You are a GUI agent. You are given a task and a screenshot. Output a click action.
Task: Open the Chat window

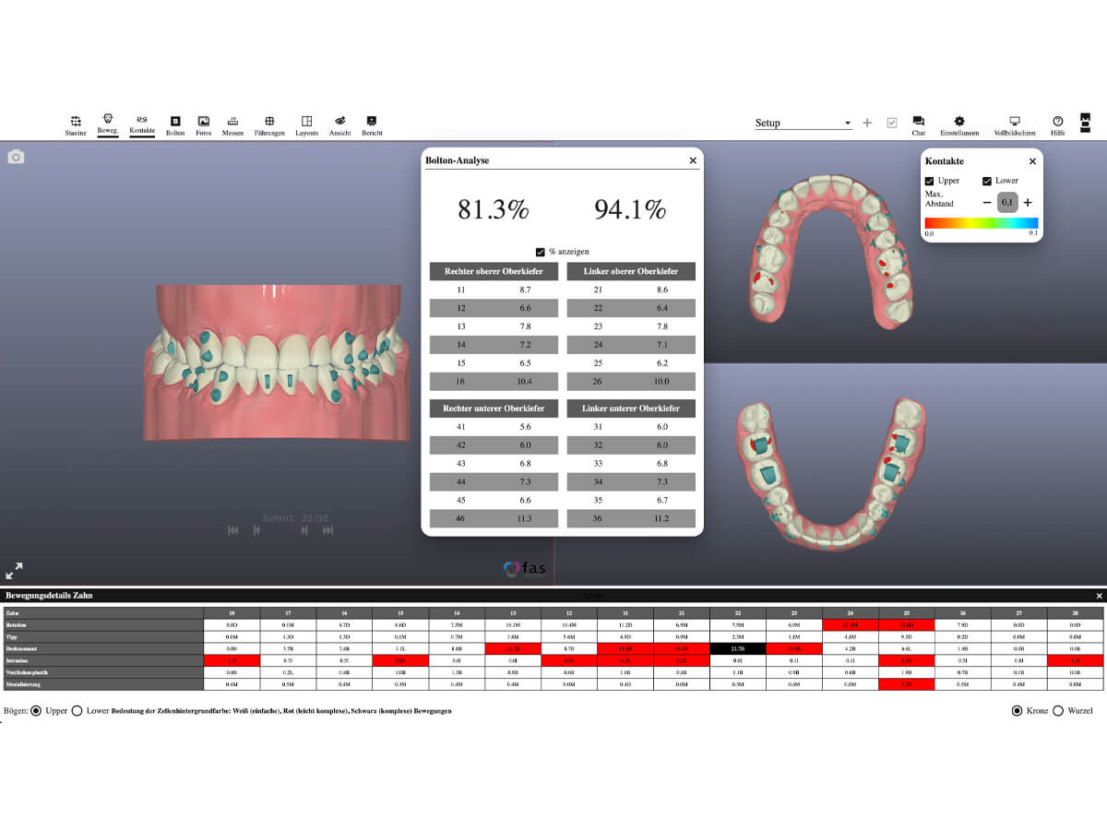(x=919, y=125)
